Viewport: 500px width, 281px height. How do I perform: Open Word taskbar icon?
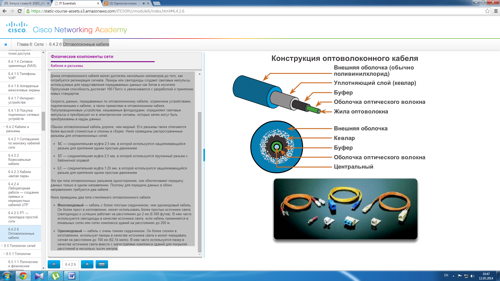coord(72,276)
